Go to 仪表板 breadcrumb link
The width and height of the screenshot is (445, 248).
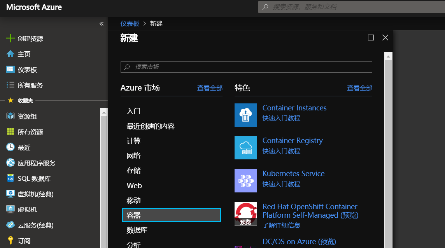130,24
